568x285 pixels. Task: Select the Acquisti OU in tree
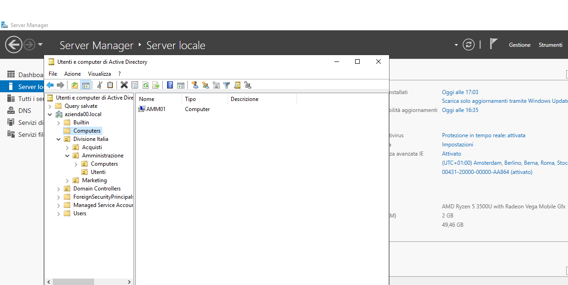92,147
